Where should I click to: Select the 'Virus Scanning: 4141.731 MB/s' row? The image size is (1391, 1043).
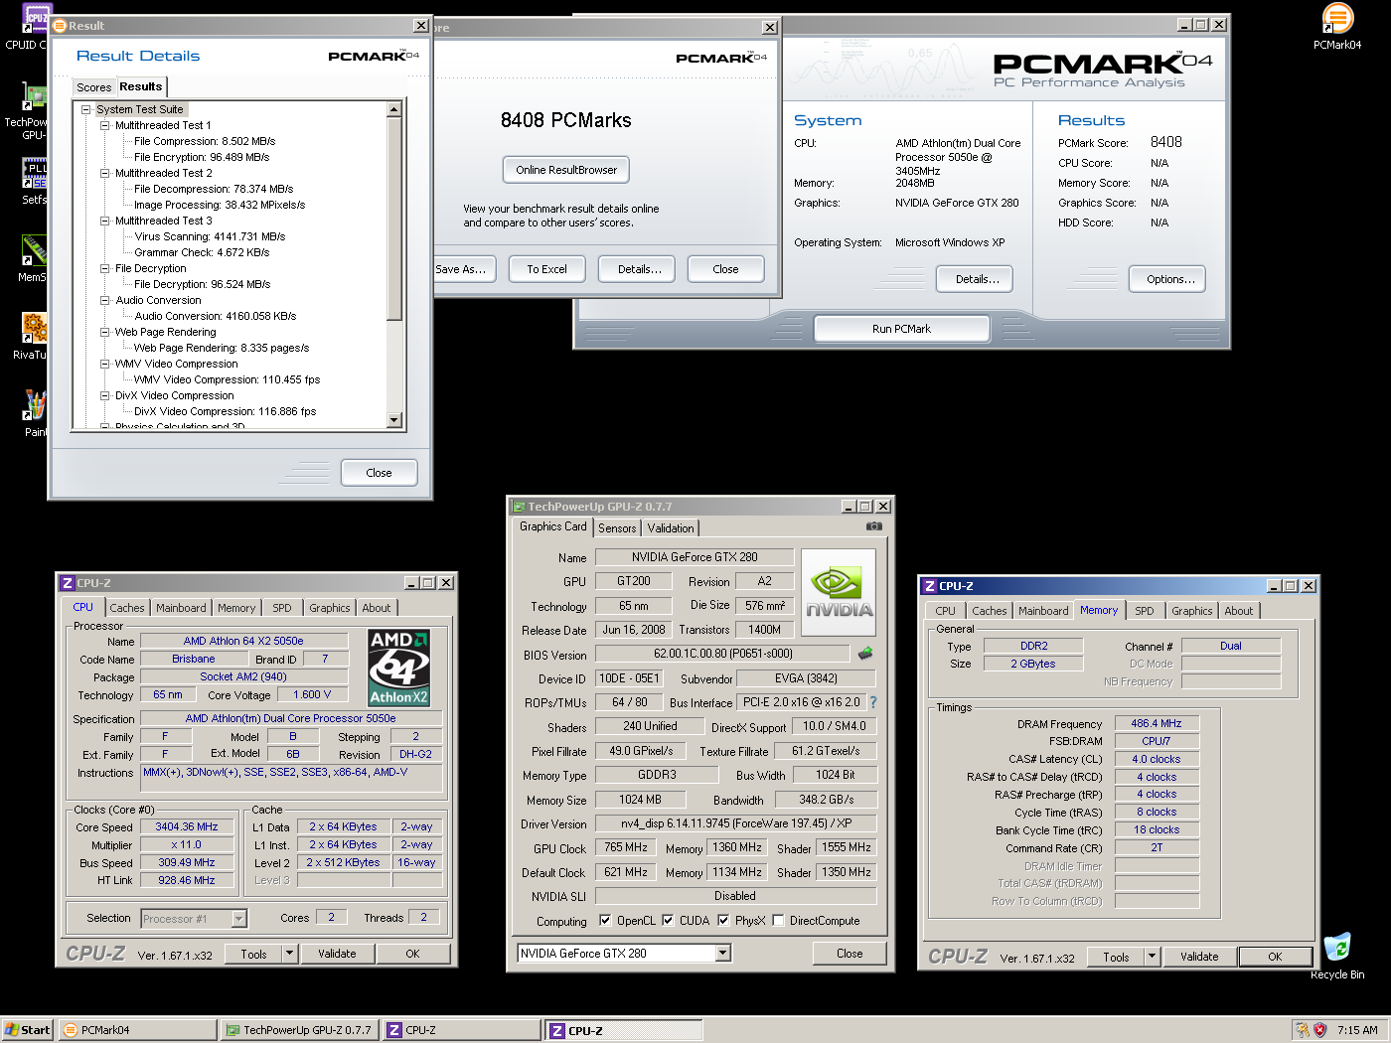[x=210, y=236]
